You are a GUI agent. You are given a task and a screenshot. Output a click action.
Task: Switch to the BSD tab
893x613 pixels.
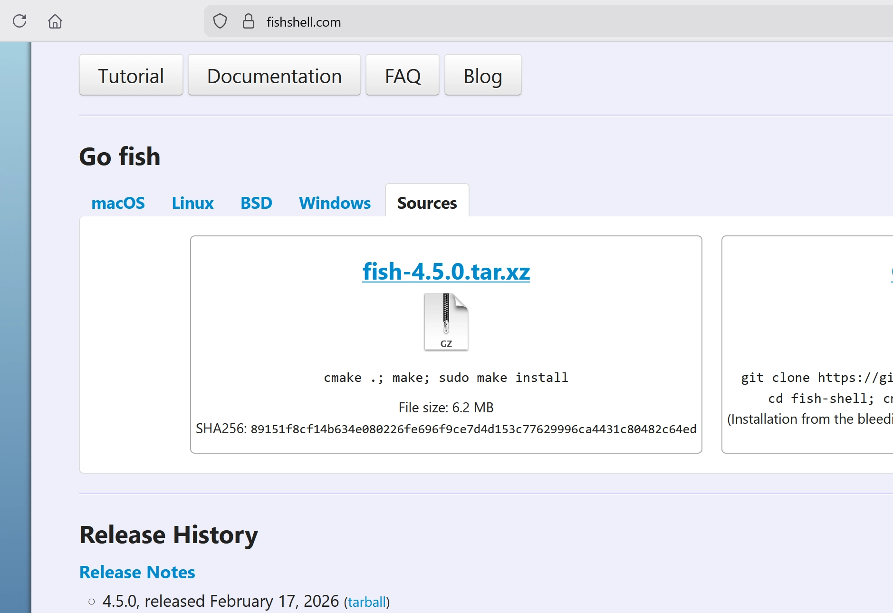tap(256, 203)
